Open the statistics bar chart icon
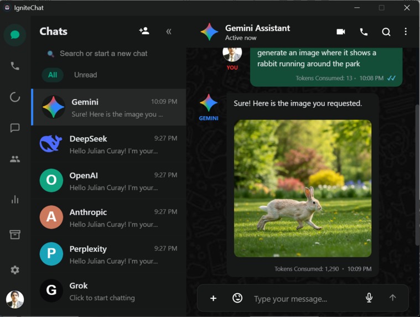420x317 pixels. click(x=15, y=200)
